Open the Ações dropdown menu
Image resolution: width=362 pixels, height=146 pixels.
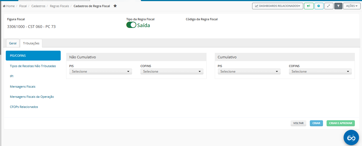click(x=352, y=6)
